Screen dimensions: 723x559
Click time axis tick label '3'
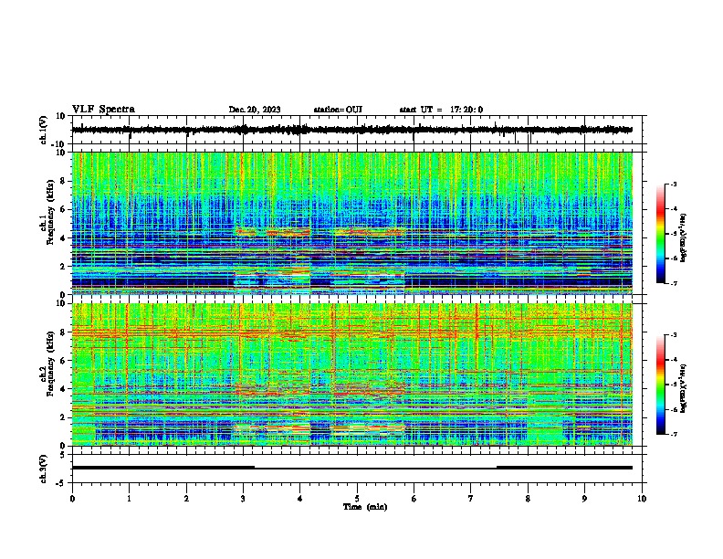click(243, 499)
